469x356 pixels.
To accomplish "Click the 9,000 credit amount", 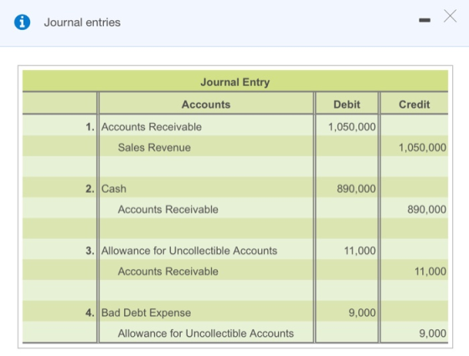I will [432, 333].
